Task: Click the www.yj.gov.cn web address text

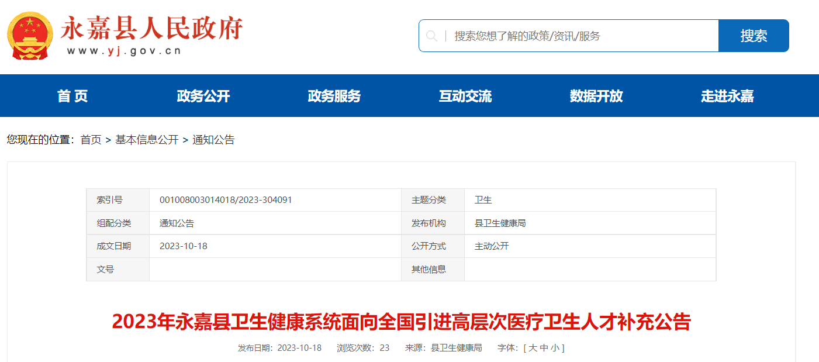Action: tap(124, 51)
